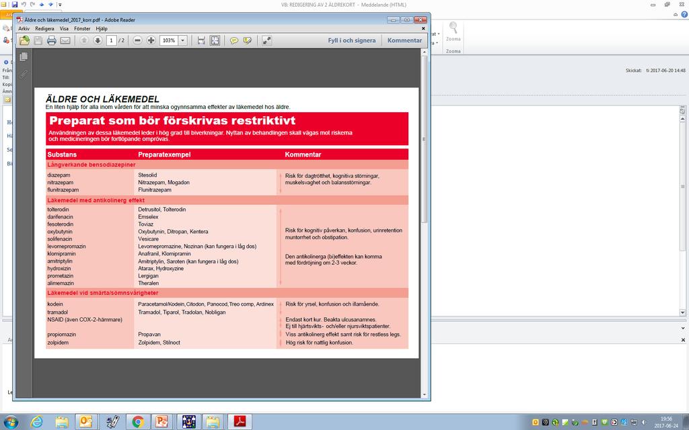Close the document with the menu-bar X
This screenshot has height=430, width=689.
424,28
